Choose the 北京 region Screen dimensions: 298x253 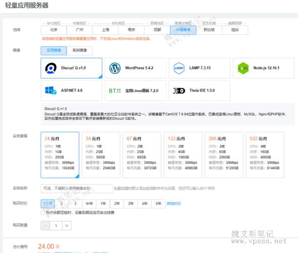pyautogui.click(x=54, y=30)
